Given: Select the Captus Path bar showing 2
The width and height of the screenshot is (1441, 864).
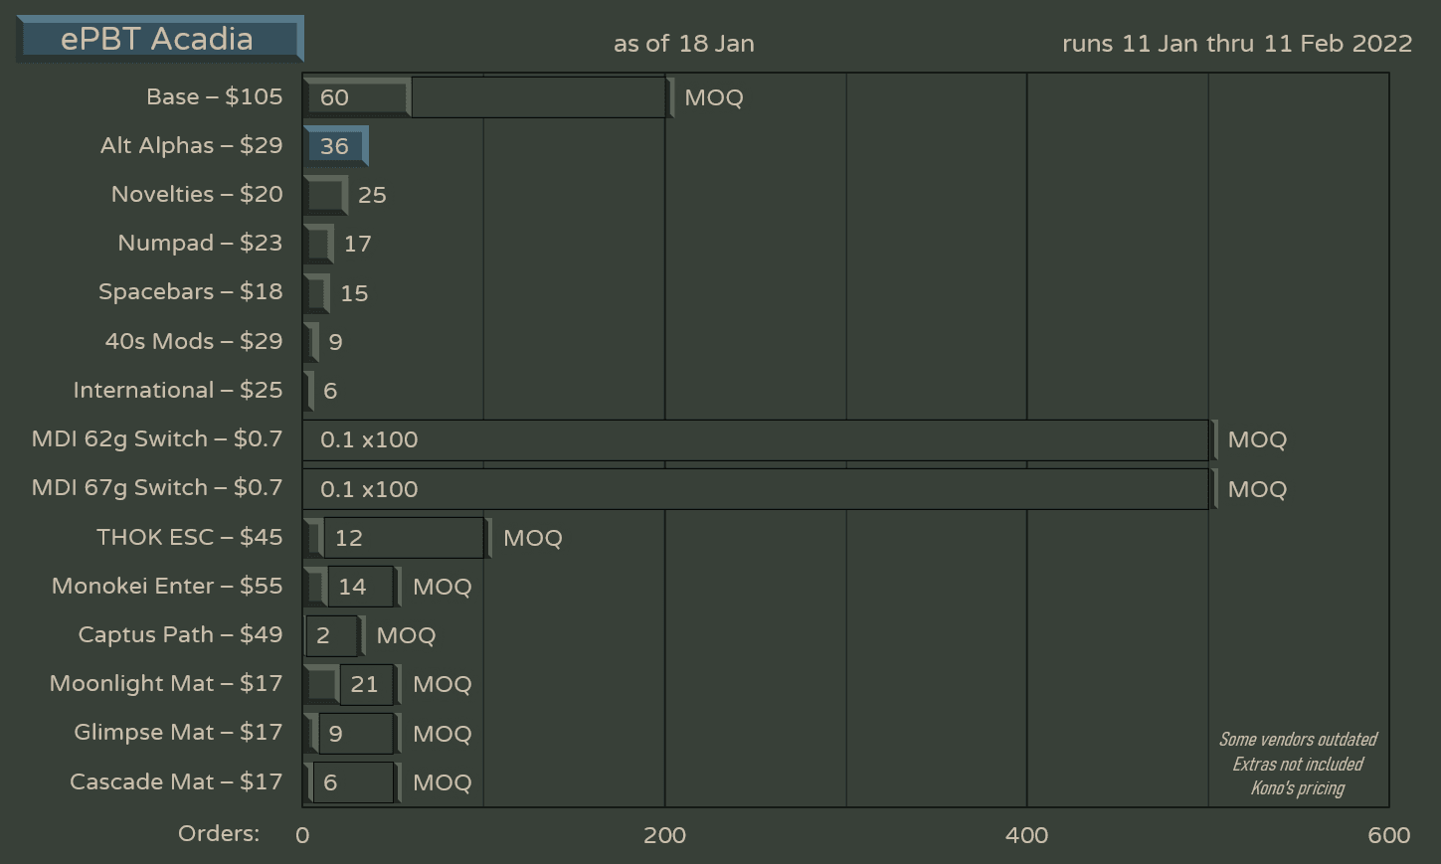Looking at the screenshot, I should pyautogui.click(x=333, y=635).
